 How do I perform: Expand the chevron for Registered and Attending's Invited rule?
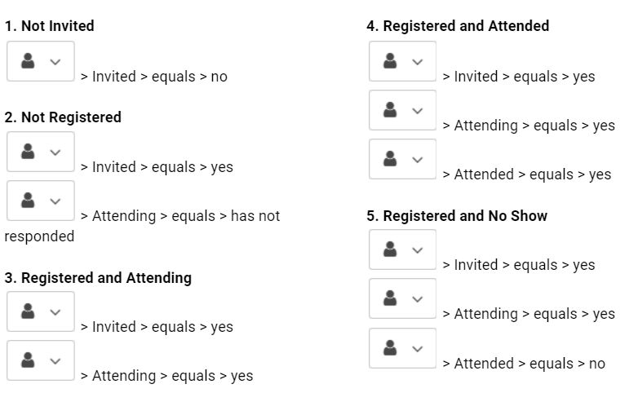click(x=55, y=312)
